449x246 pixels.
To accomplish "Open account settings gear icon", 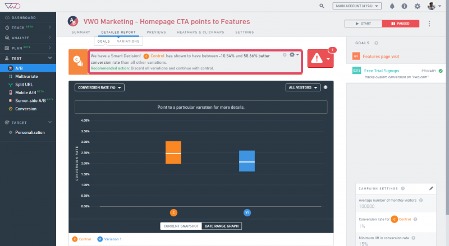I will click(418, 6).
